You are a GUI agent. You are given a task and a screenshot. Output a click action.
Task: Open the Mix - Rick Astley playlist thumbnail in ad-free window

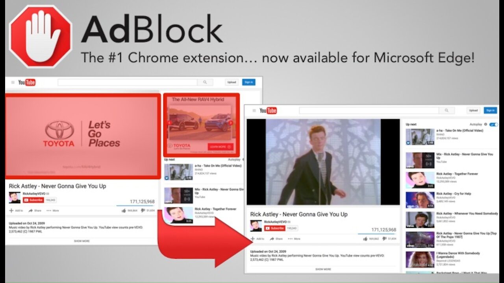point(420,160)
